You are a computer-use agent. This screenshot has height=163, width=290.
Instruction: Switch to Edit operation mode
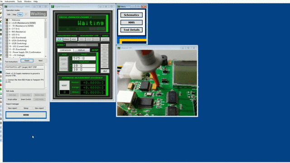coord(9,14)
